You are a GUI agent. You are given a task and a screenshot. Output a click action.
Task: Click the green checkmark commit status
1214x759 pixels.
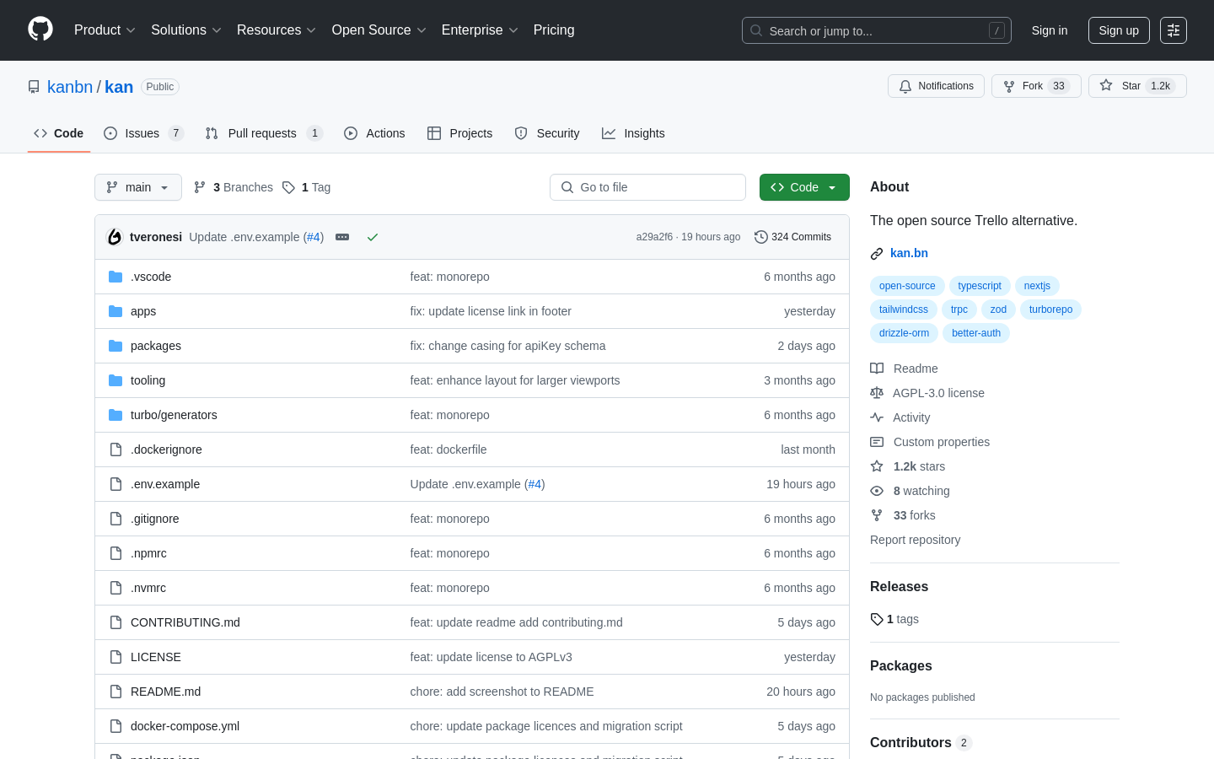pos(373,237)
